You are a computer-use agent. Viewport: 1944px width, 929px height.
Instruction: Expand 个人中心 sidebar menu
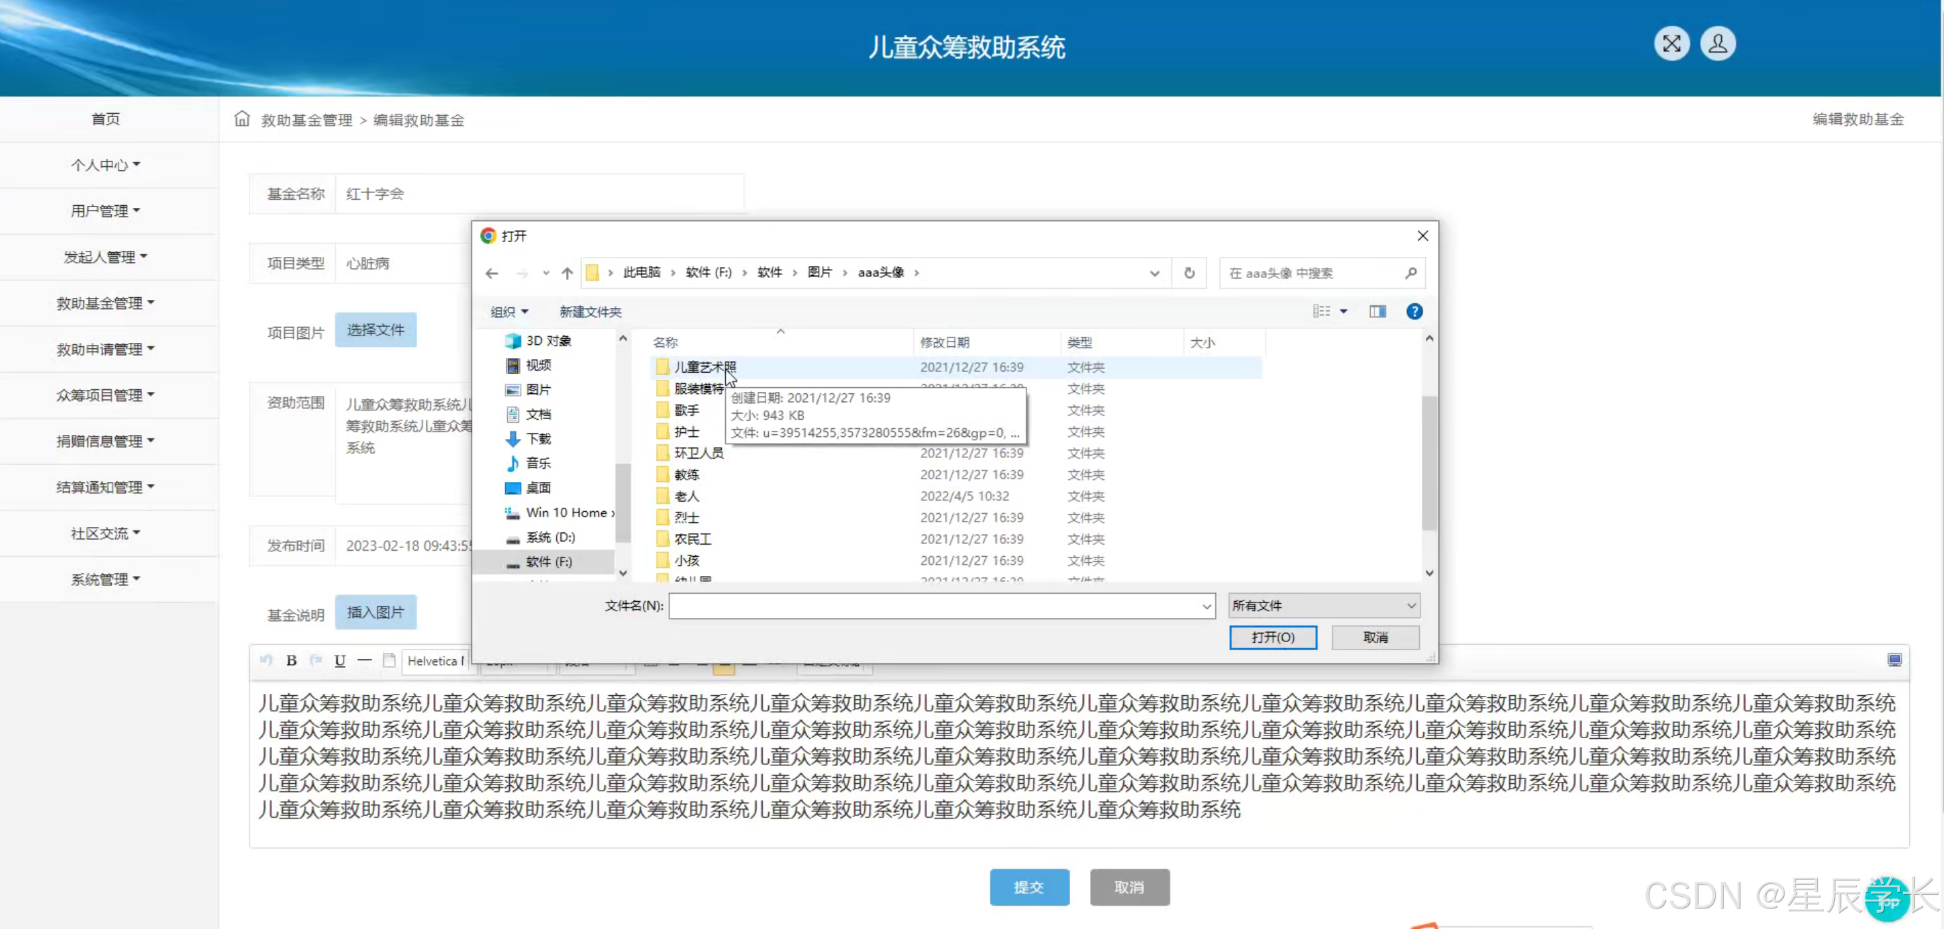[106, 165]
